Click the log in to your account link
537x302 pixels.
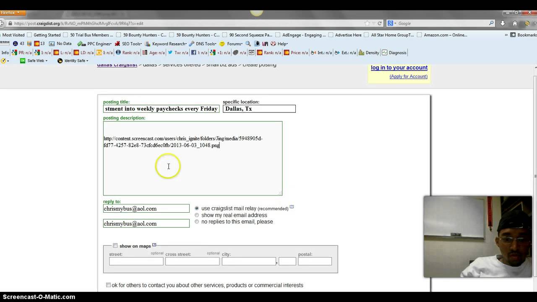399,68
